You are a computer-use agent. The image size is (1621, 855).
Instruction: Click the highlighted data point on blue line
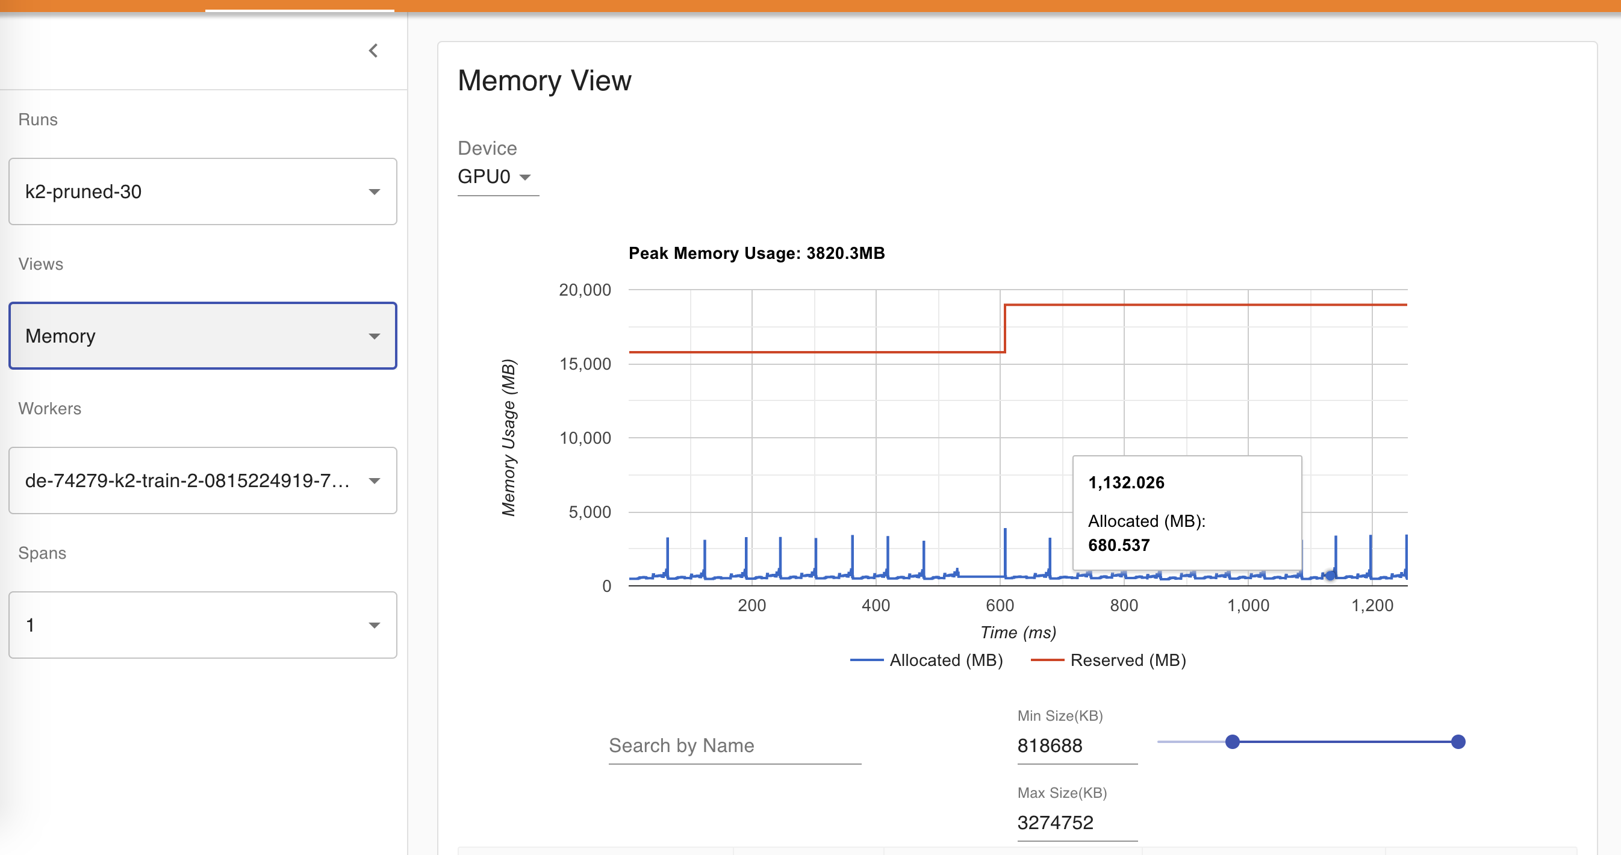[1330, 574]
